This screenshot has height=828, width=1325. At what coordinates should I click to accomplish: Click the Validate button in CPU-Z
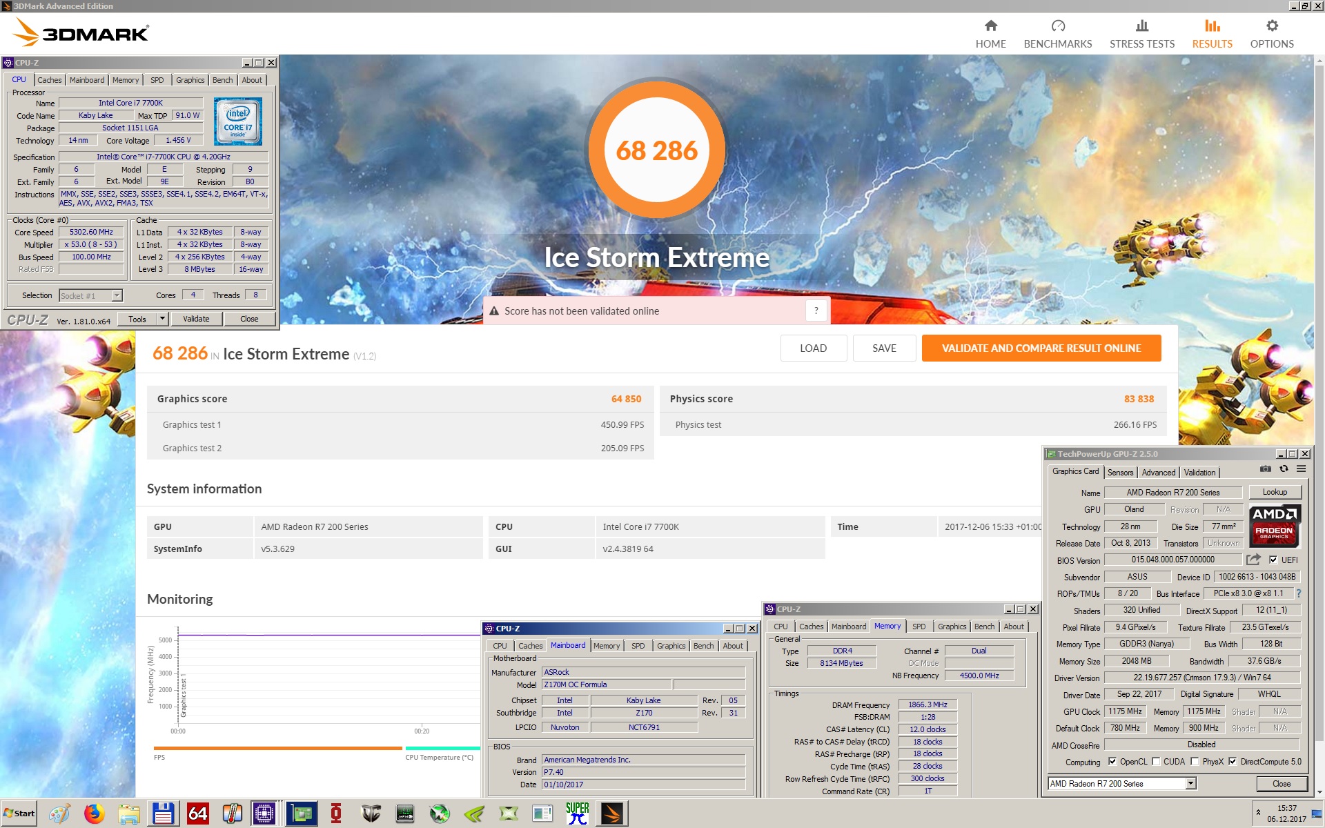pyautogui.click(x=196, y=319)
